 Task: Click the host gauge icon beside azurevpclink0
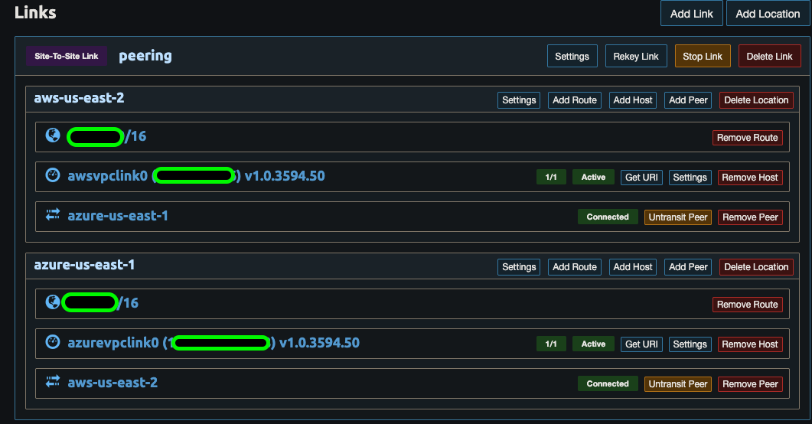tap(53, 343)
